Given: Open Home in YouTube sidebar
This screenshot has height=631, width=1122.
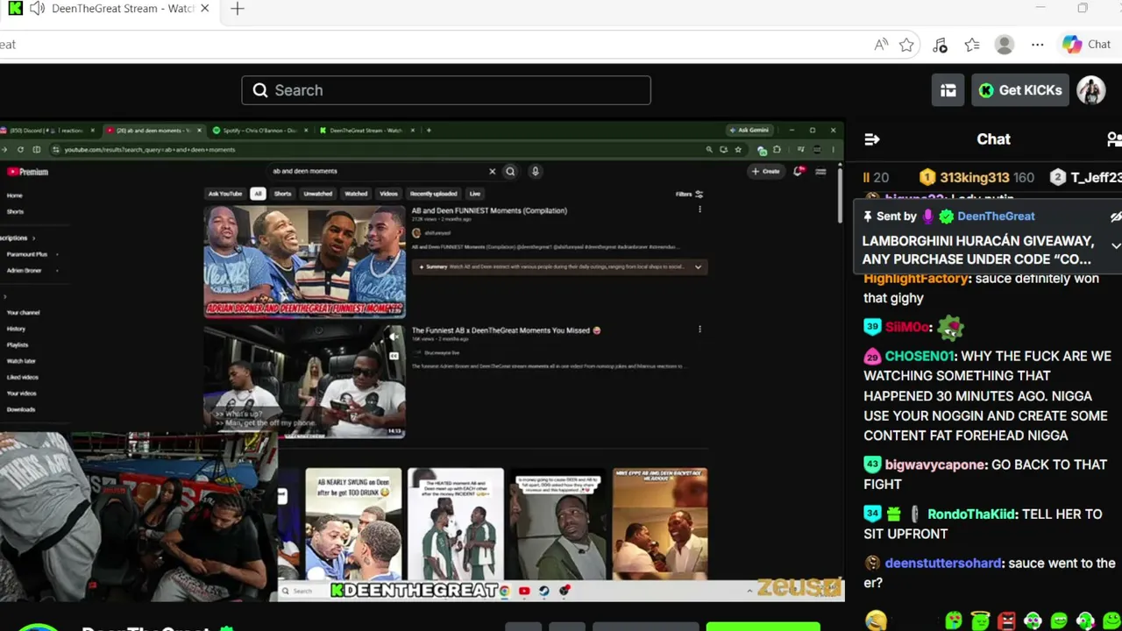Looking at the screenshot, I should point(15,195).
